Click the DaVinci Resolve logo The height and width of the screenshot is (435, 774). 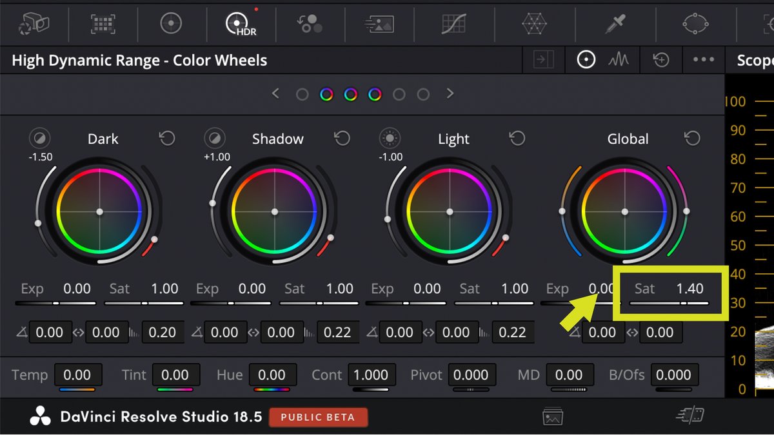point(40,417)
